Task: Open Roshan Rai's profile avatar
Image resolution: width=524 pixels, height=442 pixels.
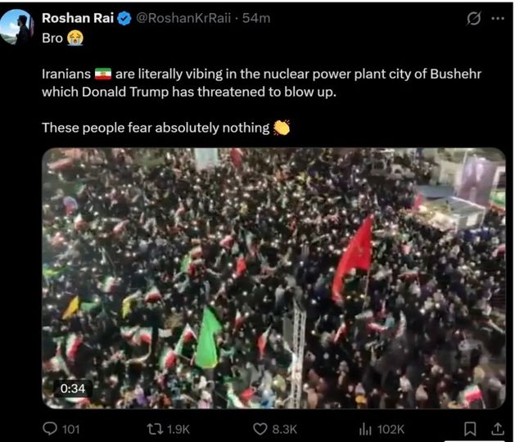Action: [x=16, y=27]
